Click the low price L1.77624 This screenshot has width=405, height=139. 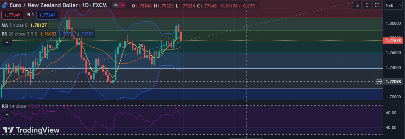click(186, 6)
